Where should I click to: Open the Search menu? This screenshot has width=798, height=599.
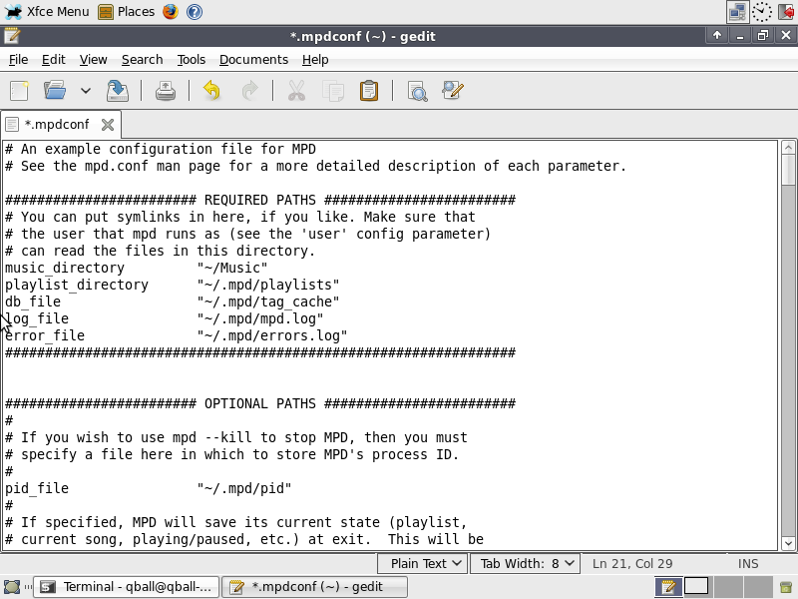pos(142,60)
